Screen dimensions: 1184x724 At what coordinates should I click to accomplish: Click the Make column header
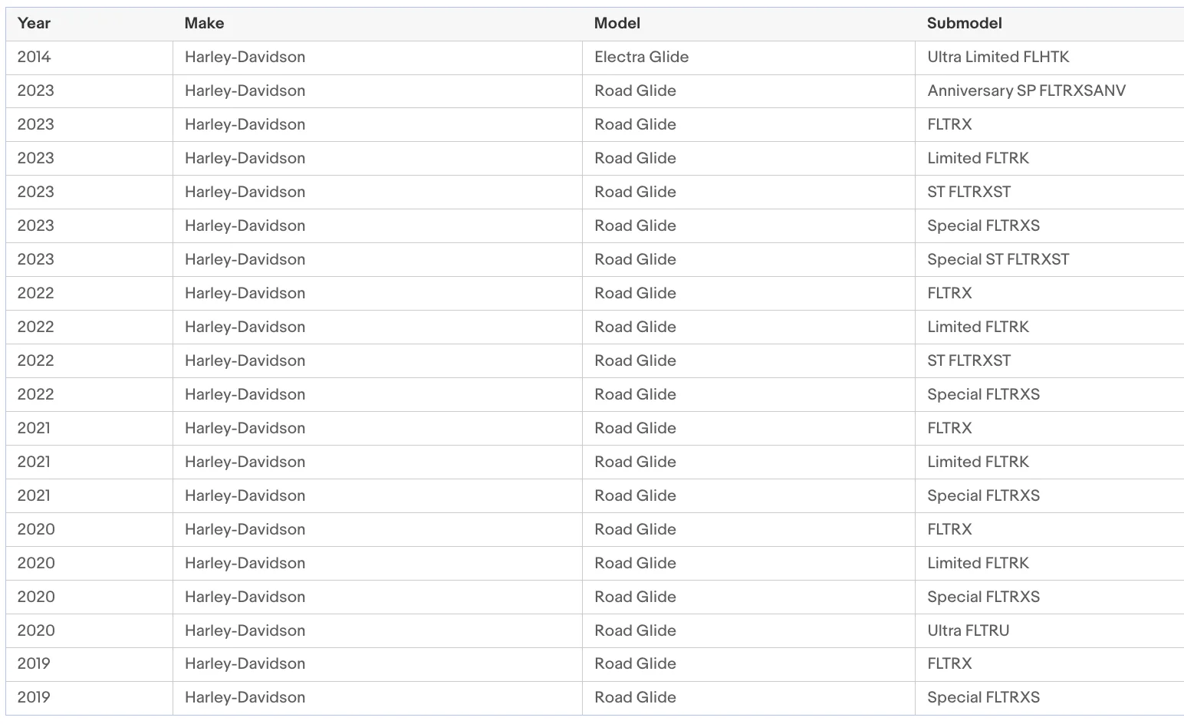coord(204,23)
